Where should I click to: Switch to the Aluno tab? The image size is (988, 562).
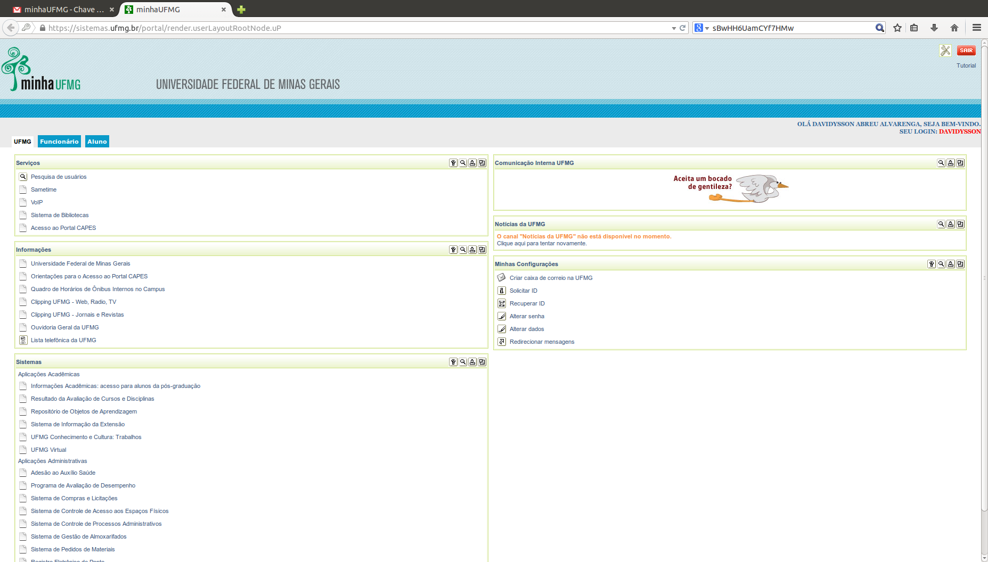97,142
